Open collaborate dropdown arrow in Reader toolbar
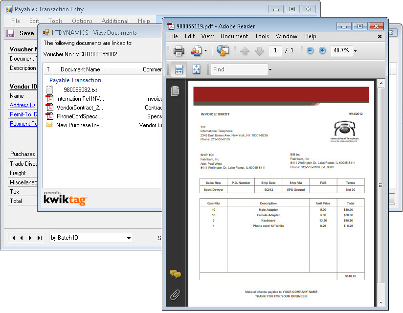 click(x=205, y=51)
